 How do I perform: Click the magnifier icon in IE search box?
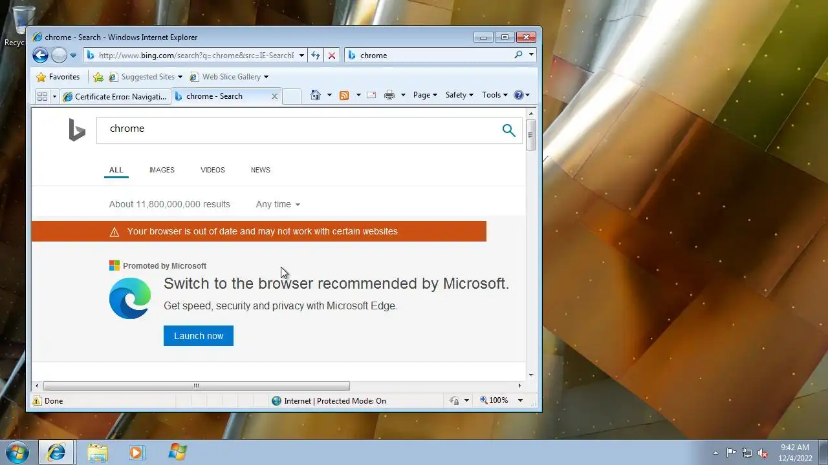[518, 55]
